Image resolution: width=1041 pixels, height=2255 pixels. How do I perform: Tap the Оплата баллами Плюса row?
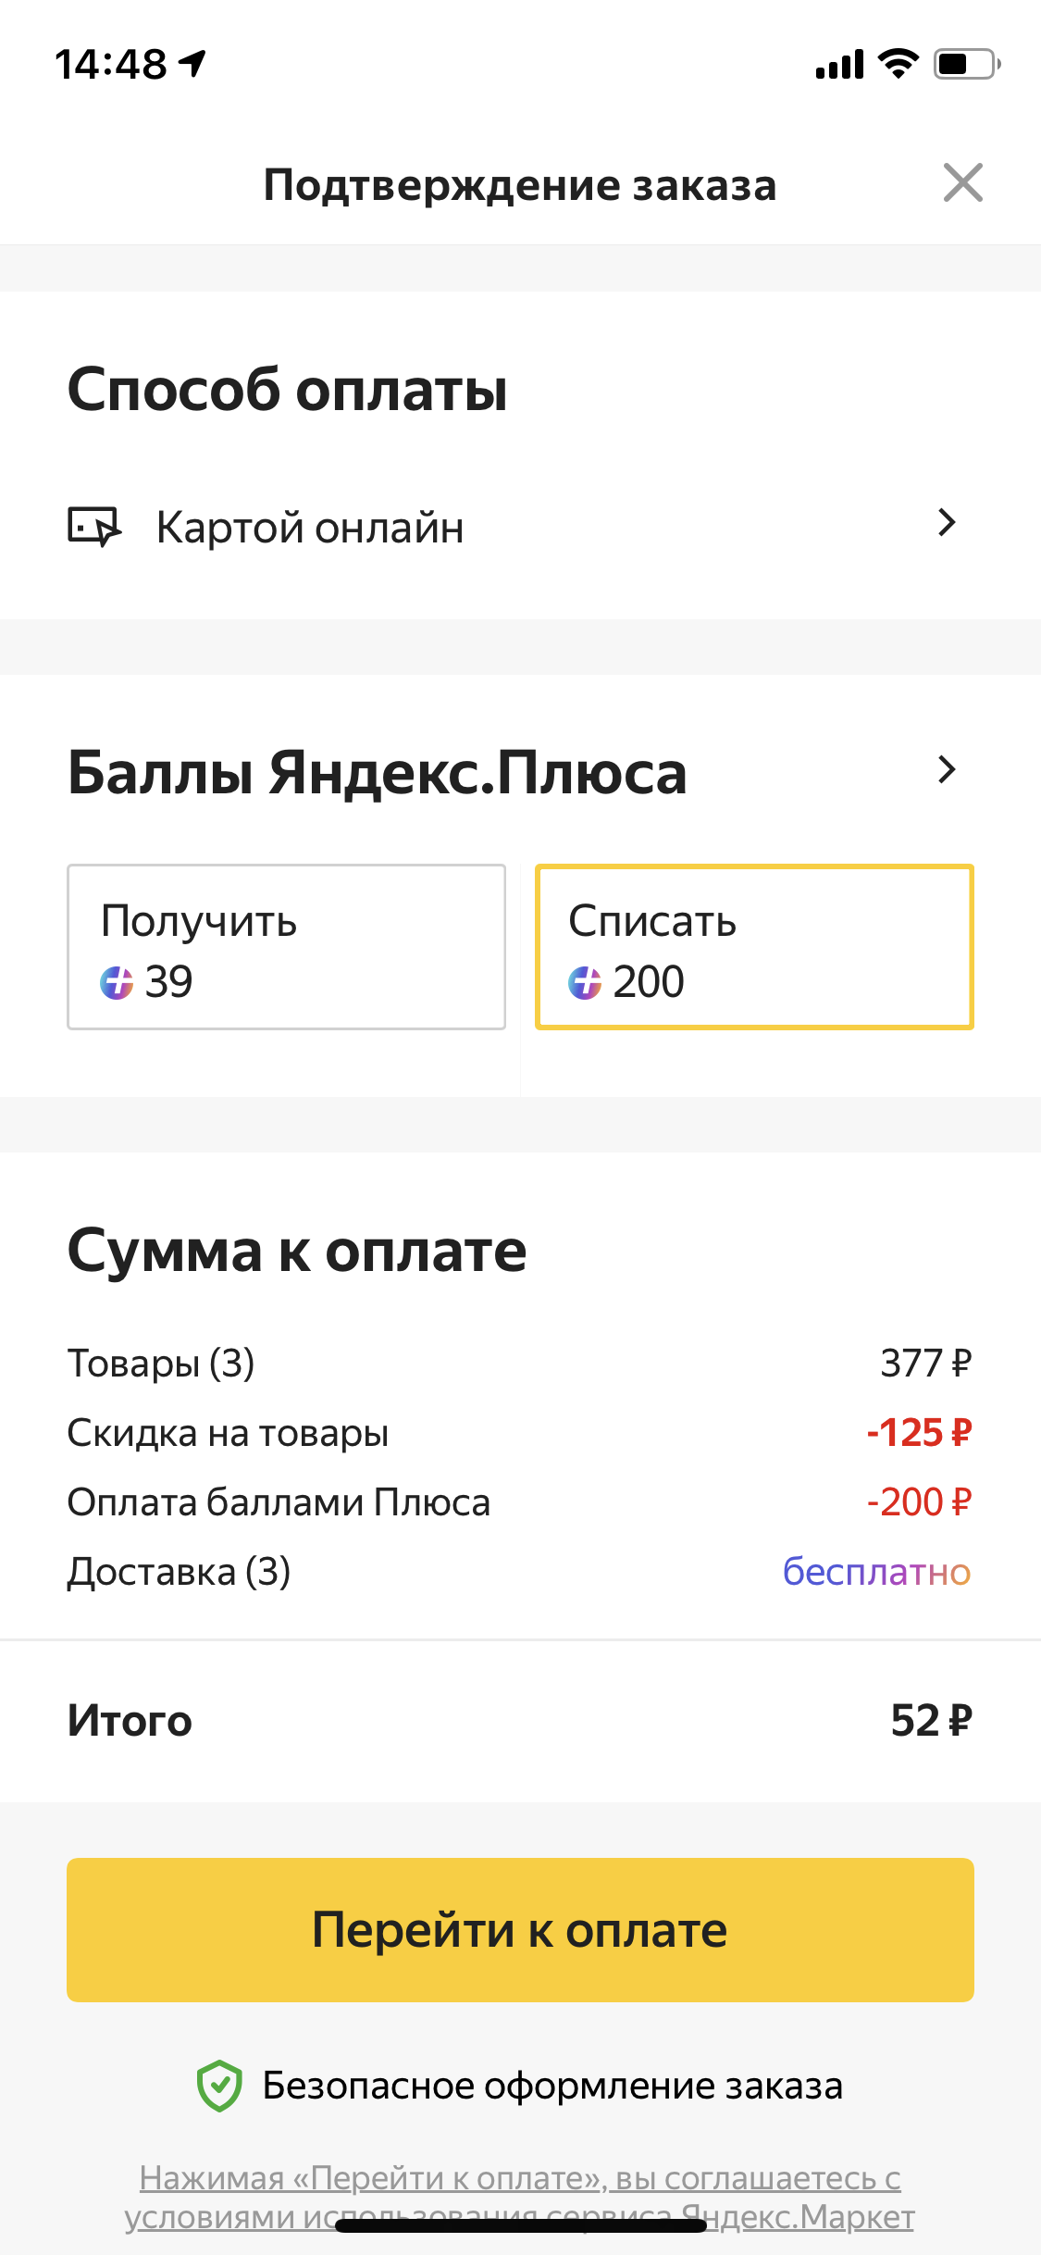point(520,1502)
